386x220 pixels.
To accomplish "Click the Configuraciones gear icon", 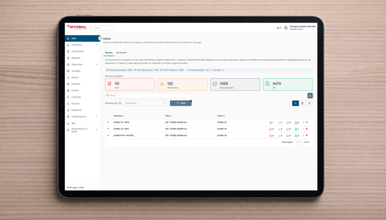I will coord(68,117).
